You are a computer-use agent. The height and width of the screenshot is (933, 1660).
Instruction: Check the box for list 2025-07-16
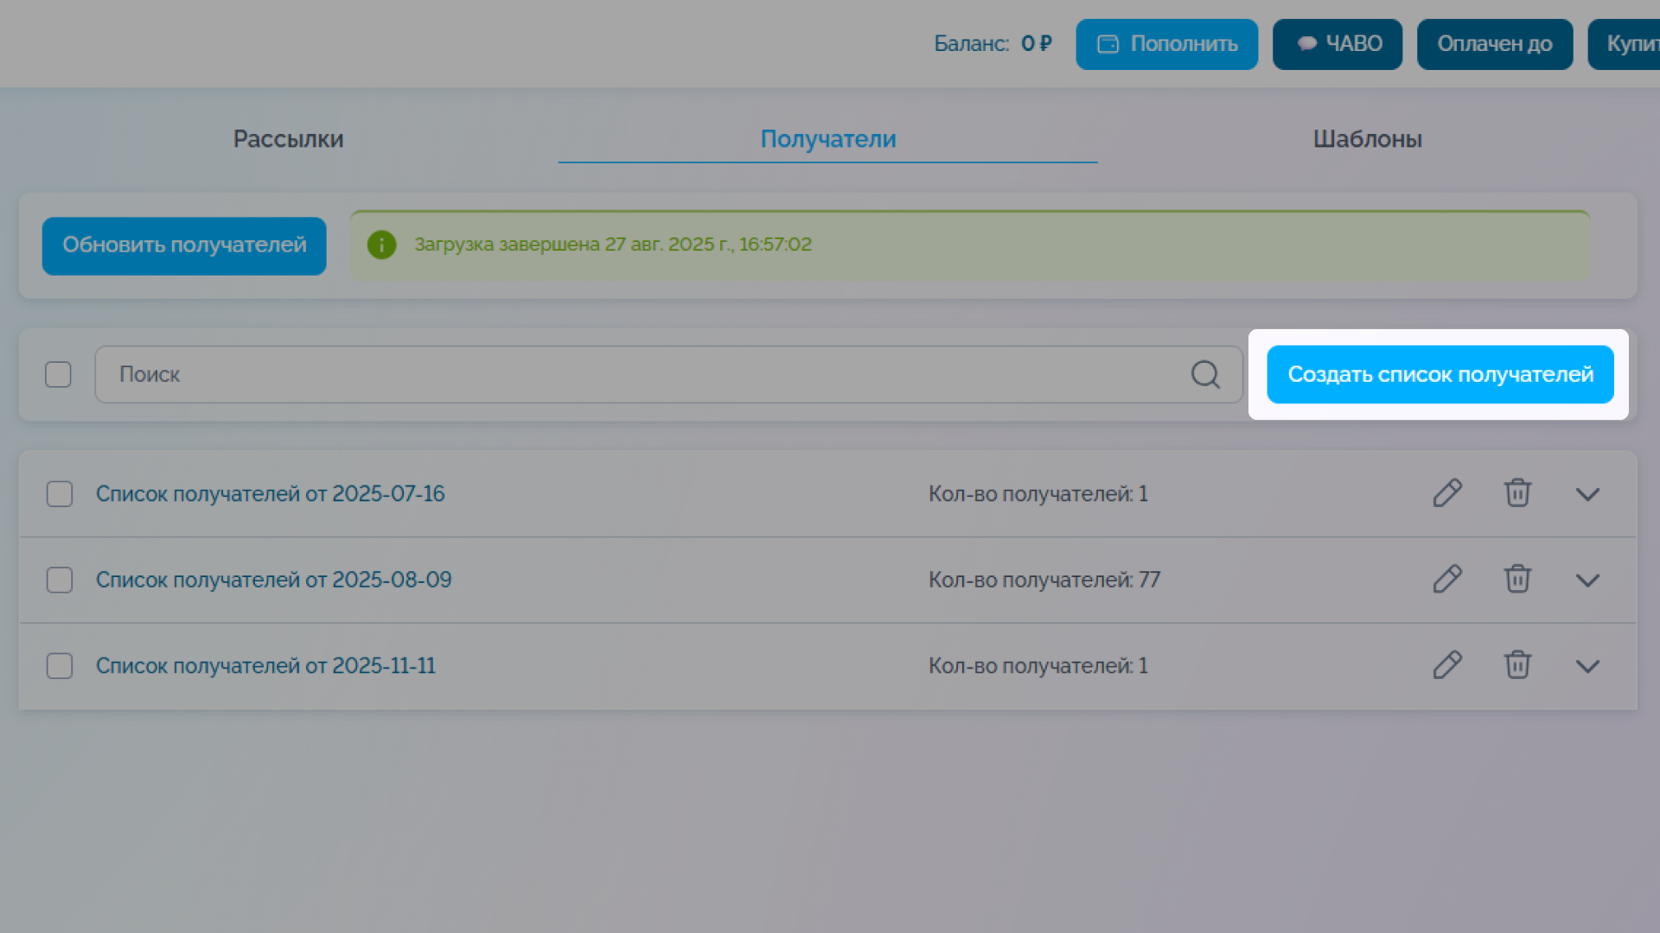point(60,494)
